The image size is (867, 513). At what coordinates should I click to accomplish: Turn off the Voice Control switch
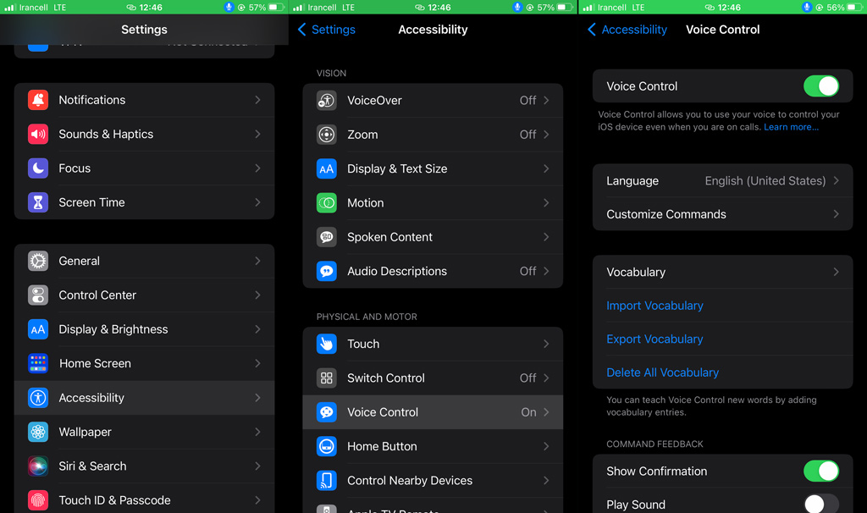821,86
